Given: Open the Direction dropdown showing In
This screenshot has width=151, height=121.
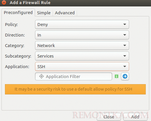Looking at the screenshot, I should (x=82, y=35).
